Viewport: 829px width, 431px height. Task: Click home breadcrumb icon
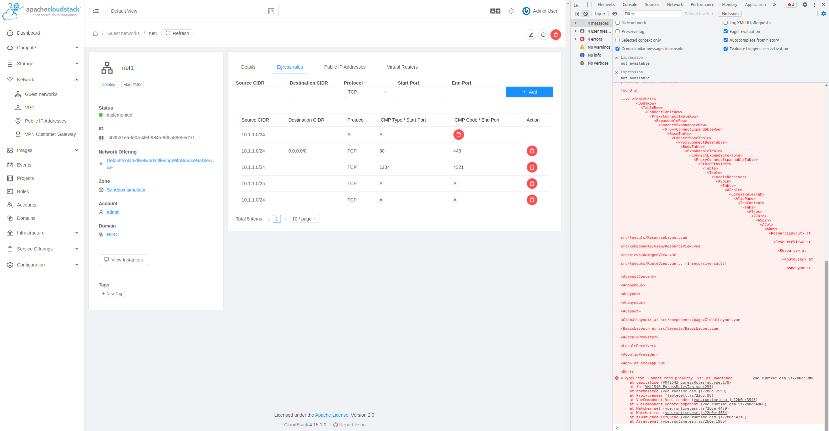click(95, 33)
